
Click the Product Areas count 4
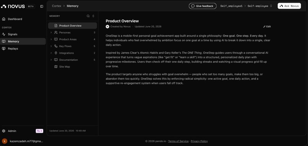point(94,39)
